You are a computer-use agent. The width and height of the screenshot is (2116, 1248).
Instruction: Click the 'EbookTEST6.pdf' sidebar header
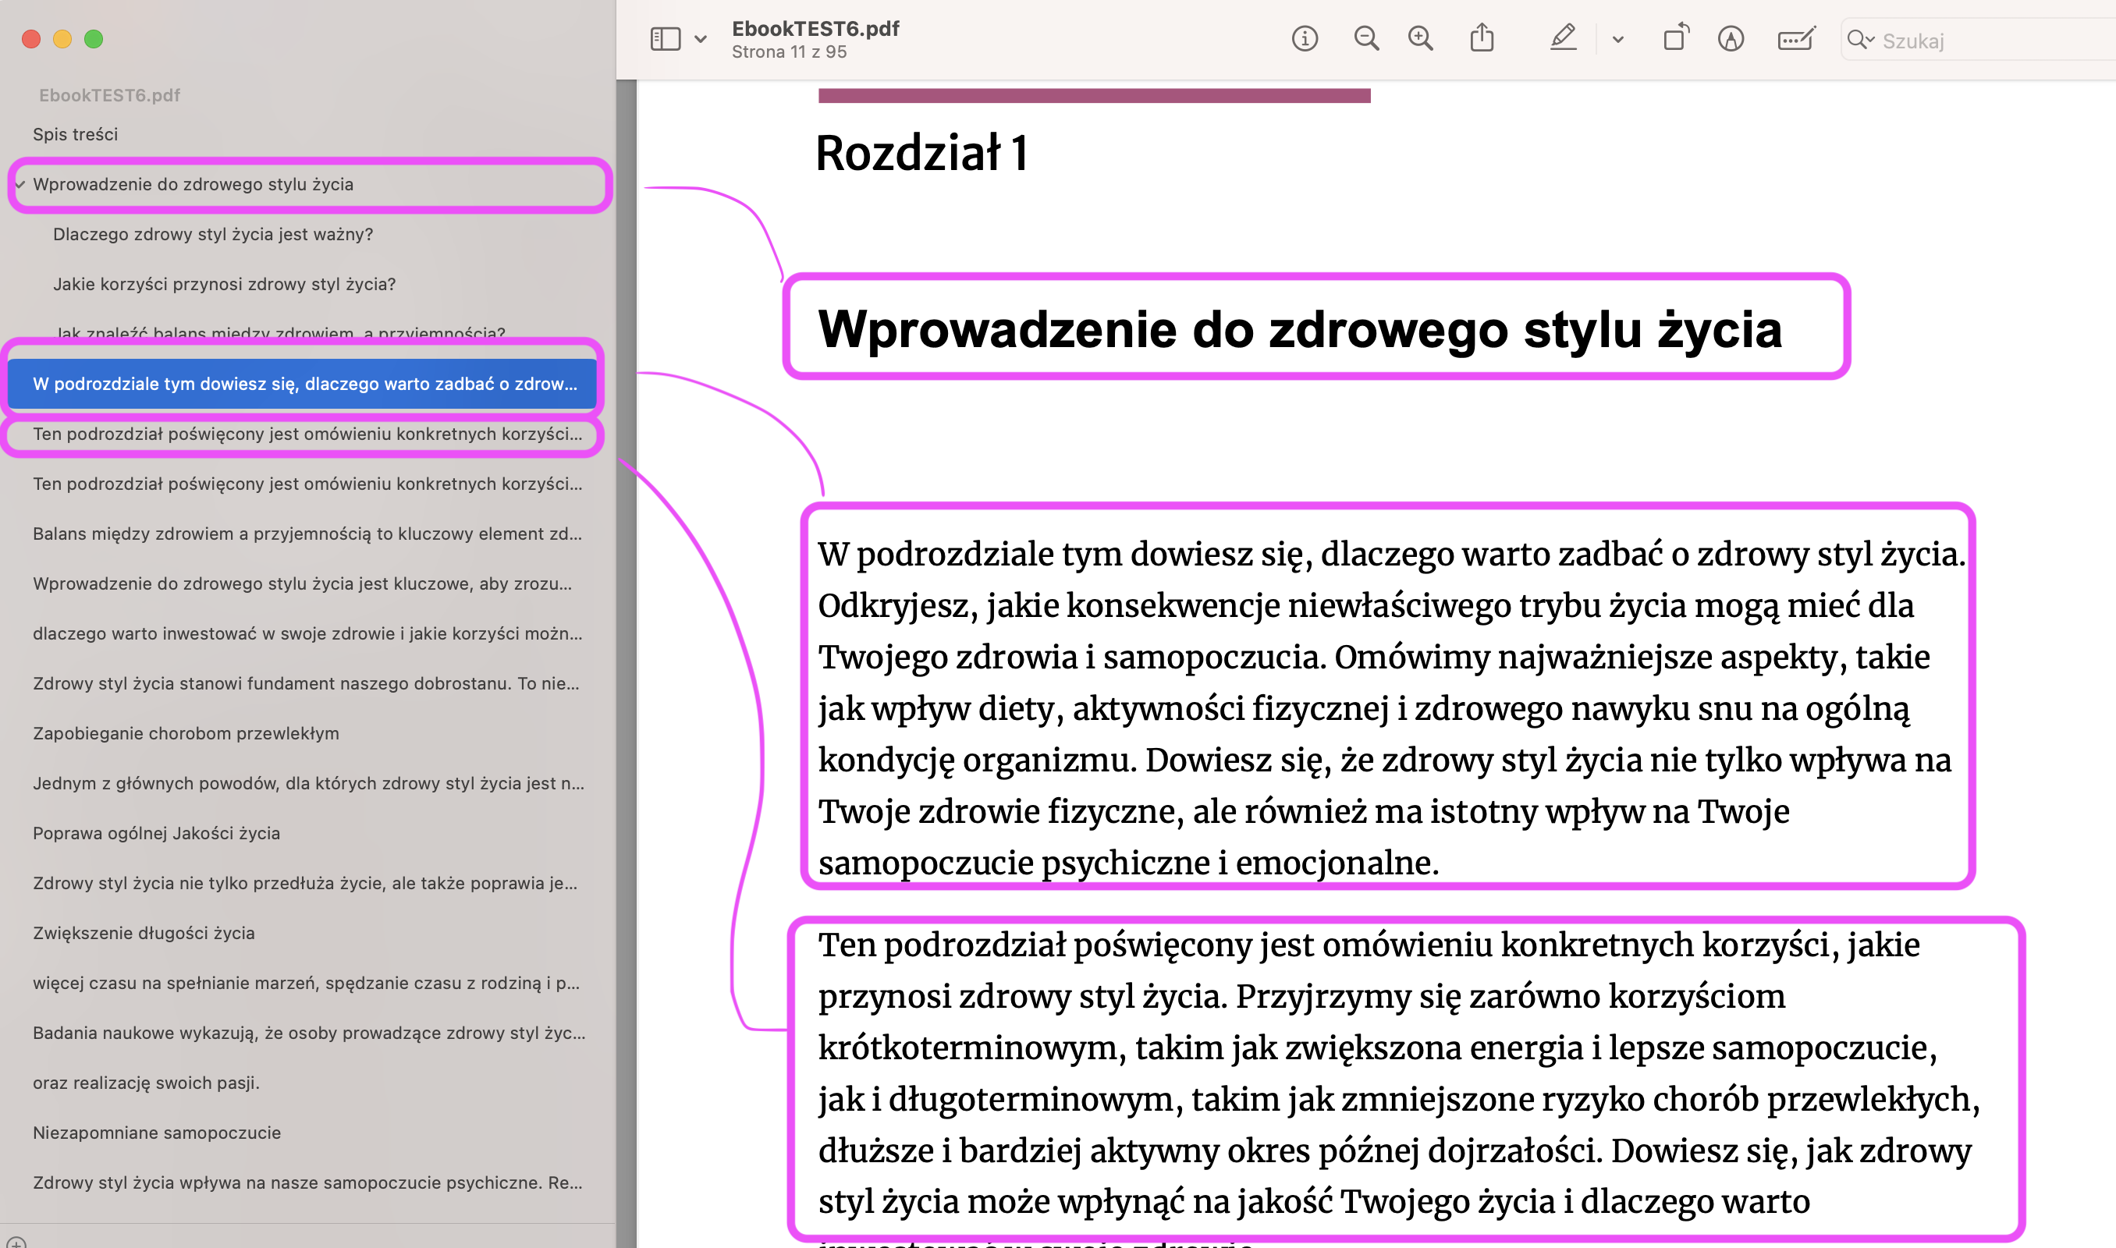[x=109, y=95]
